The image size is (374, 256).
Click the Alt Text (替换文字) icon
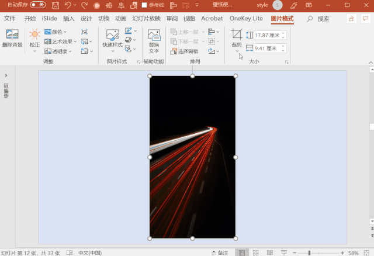(154, 35)
